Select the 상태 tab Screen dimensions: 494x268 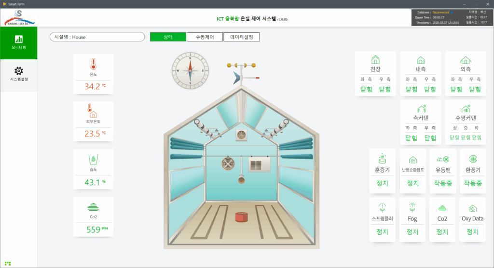pos(168,37)
